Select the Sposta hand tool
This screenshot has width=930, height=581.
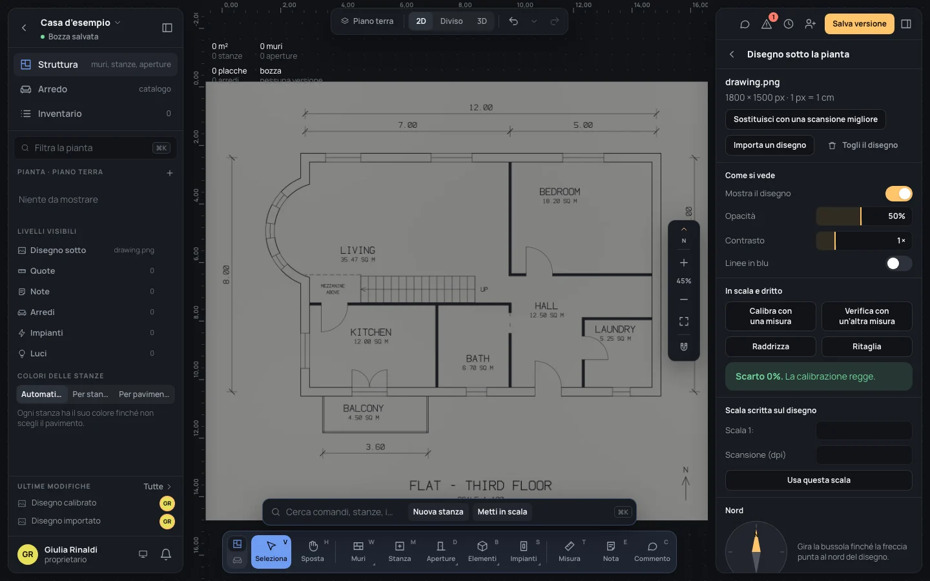coord(313,552)
